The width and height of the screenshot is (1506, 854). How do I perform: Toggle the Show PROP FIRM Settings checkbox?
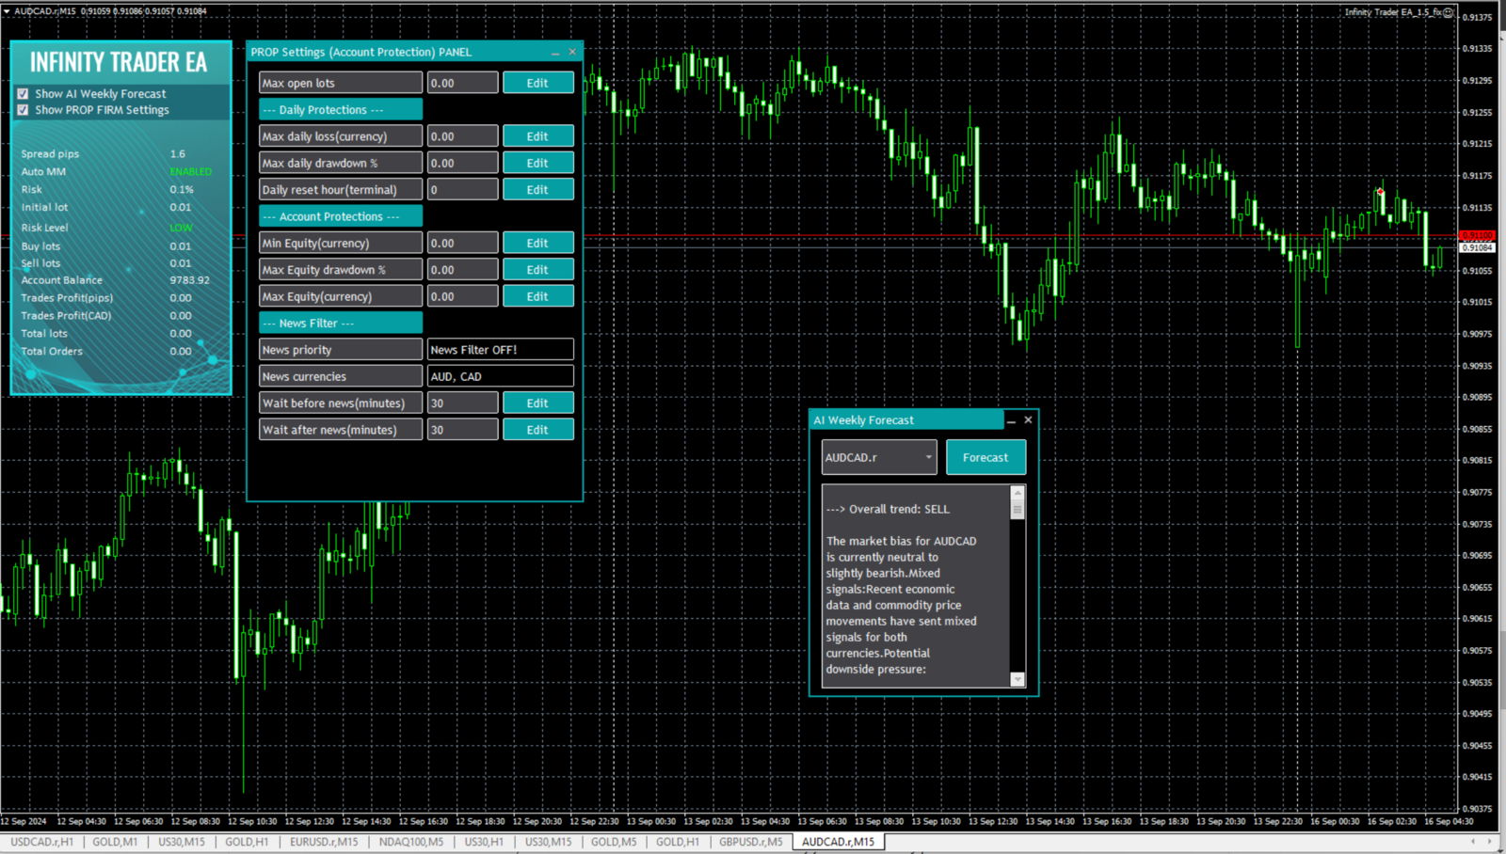tap(23, 110)
